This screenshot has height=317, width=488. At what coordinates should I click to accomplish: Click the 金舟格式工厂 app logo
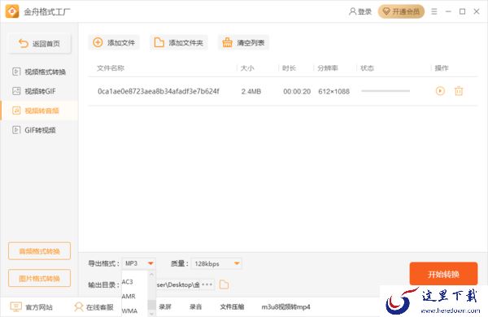(12, 11)
